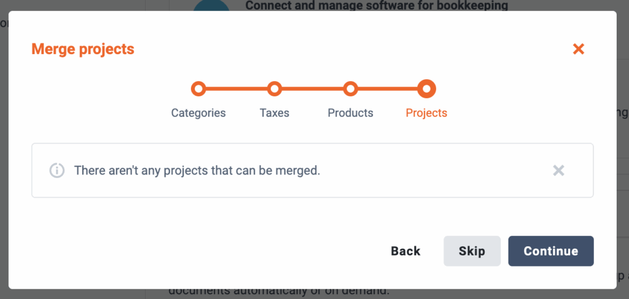Select the Taxes step circle
629x299 pixels.
point(275,88)
